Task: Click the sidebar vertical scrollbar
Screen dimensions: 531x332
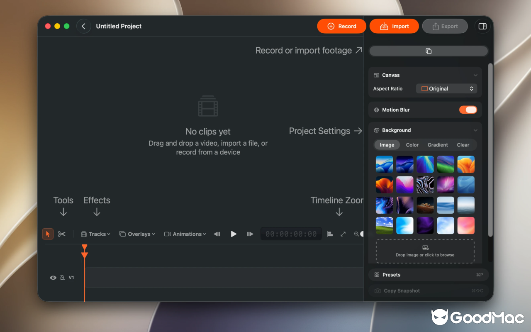Action: 490,150
